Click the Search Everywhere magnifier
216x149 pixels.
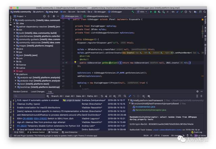(x=205, y=12)
